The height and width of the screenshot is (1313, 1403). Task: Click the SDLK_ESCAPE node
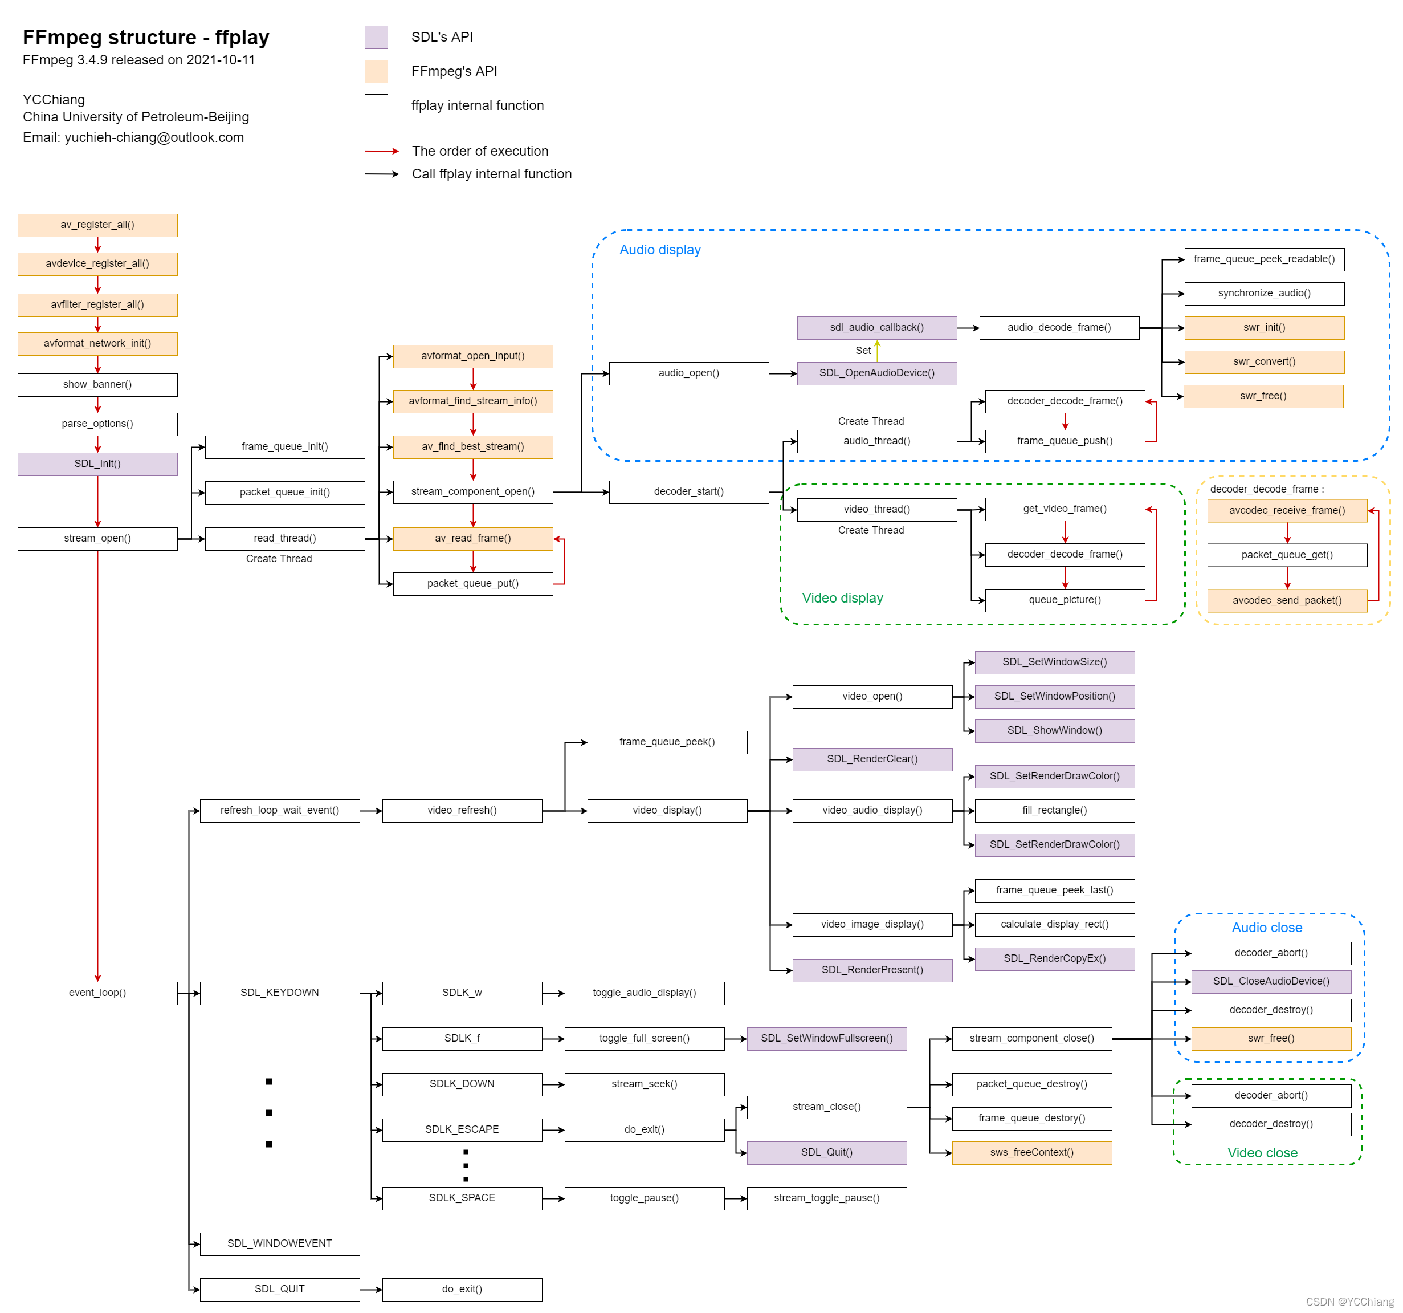click(462, 1130)
